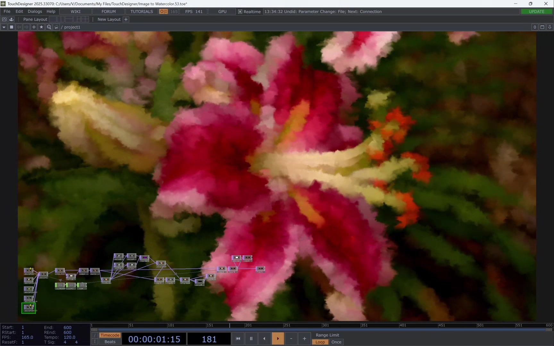Choose the left-right split pane layout
Screen dimensions: 554x346
pyautogui.click(x=61, y=19)
